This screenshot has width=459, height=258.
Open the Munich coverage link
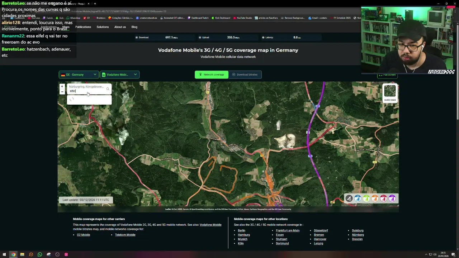242,239
